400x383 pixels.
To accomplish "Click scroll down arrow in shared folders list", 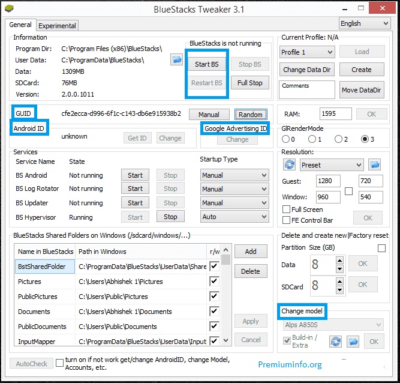I will click(225, 340).
